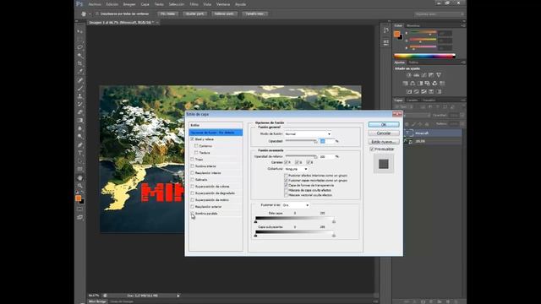Select the Spot Healing Brush tool

click(80, 80)
